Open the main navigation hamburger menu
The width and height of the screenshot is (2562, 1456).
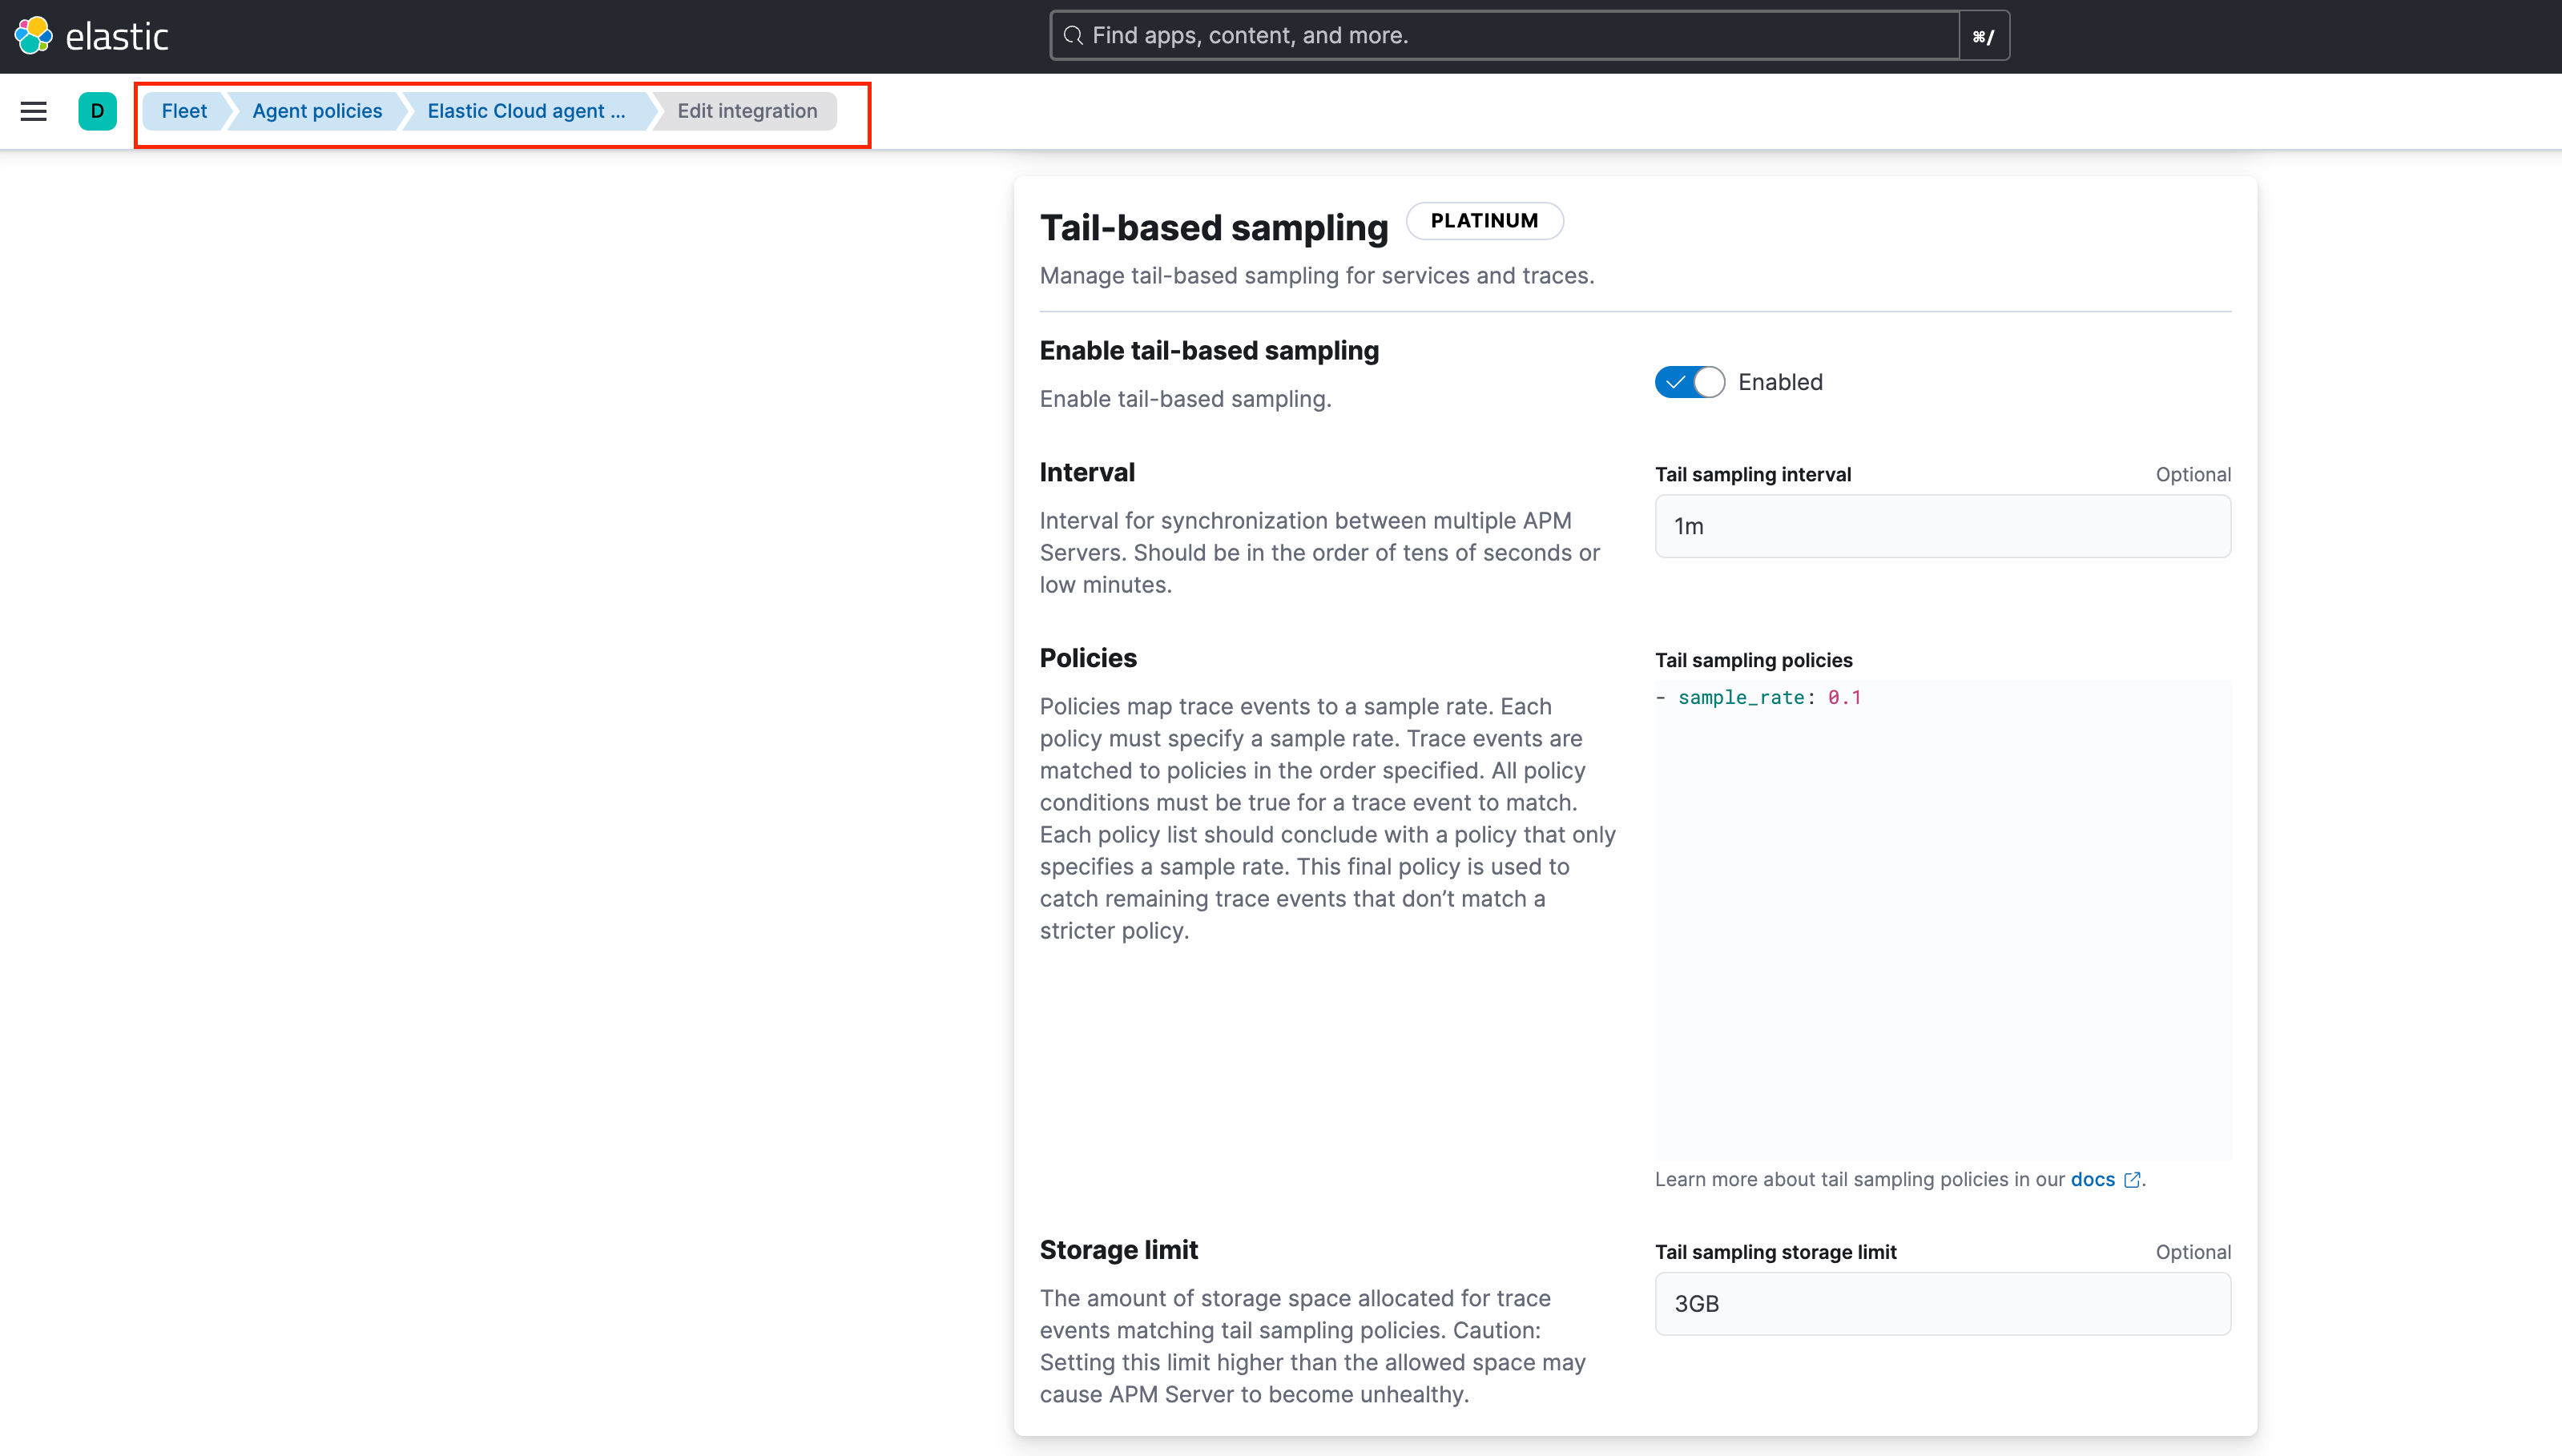click(33, 111)
